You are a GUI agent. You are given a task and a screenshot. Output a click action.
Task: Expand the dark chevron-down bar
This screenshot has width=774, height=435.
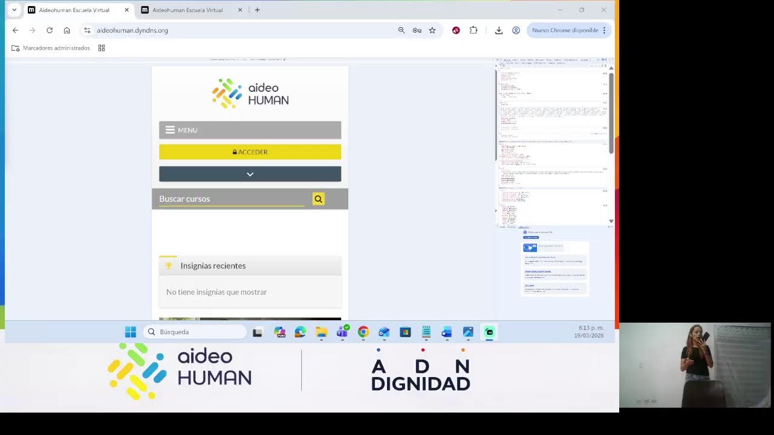[250, 174]
